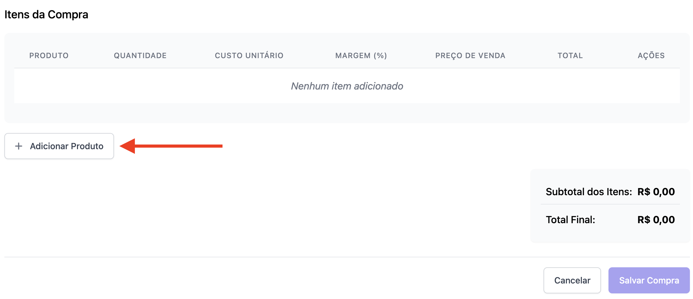This screenshot has height=299, width=693.
Task: Click the Itens da Compra heading
Action: (x=46, y=15)
